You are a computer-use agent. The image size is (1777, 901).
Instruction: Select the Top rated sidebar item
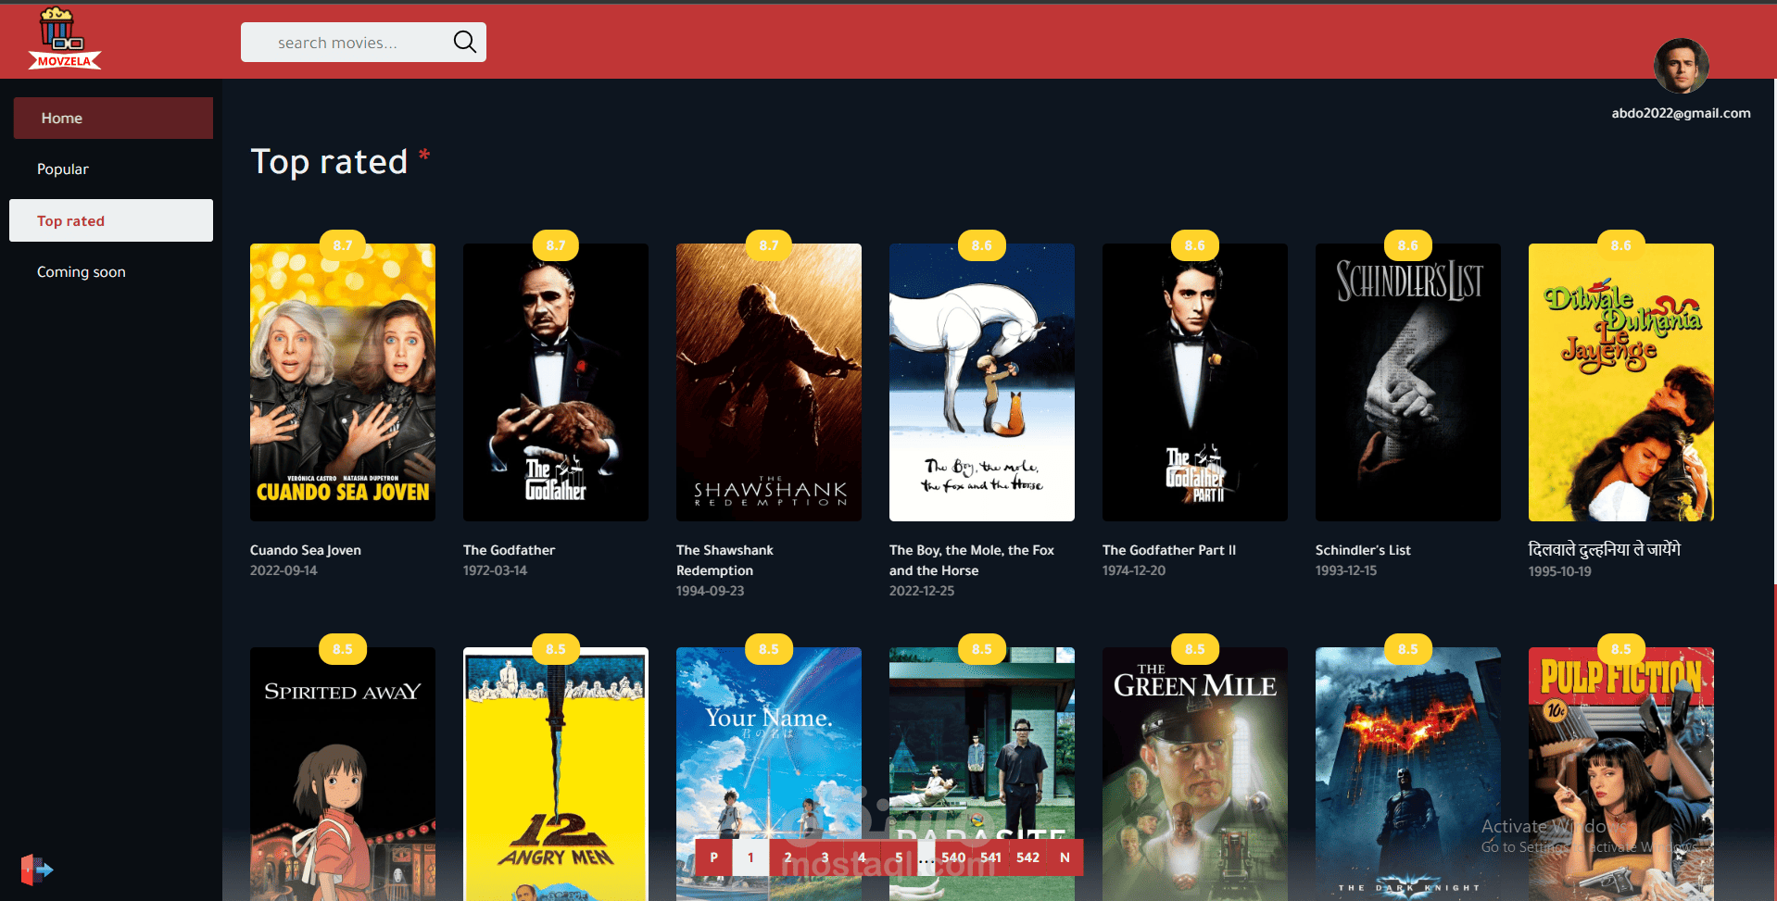tap(111, 220)
